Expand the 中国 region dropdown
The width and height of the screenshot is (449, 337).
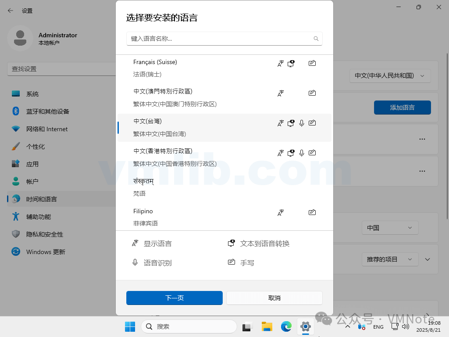pos(390,228)
